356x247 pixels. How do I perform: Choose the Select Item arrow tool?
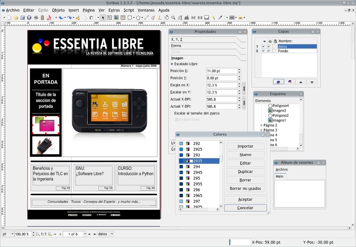point(103,17)
